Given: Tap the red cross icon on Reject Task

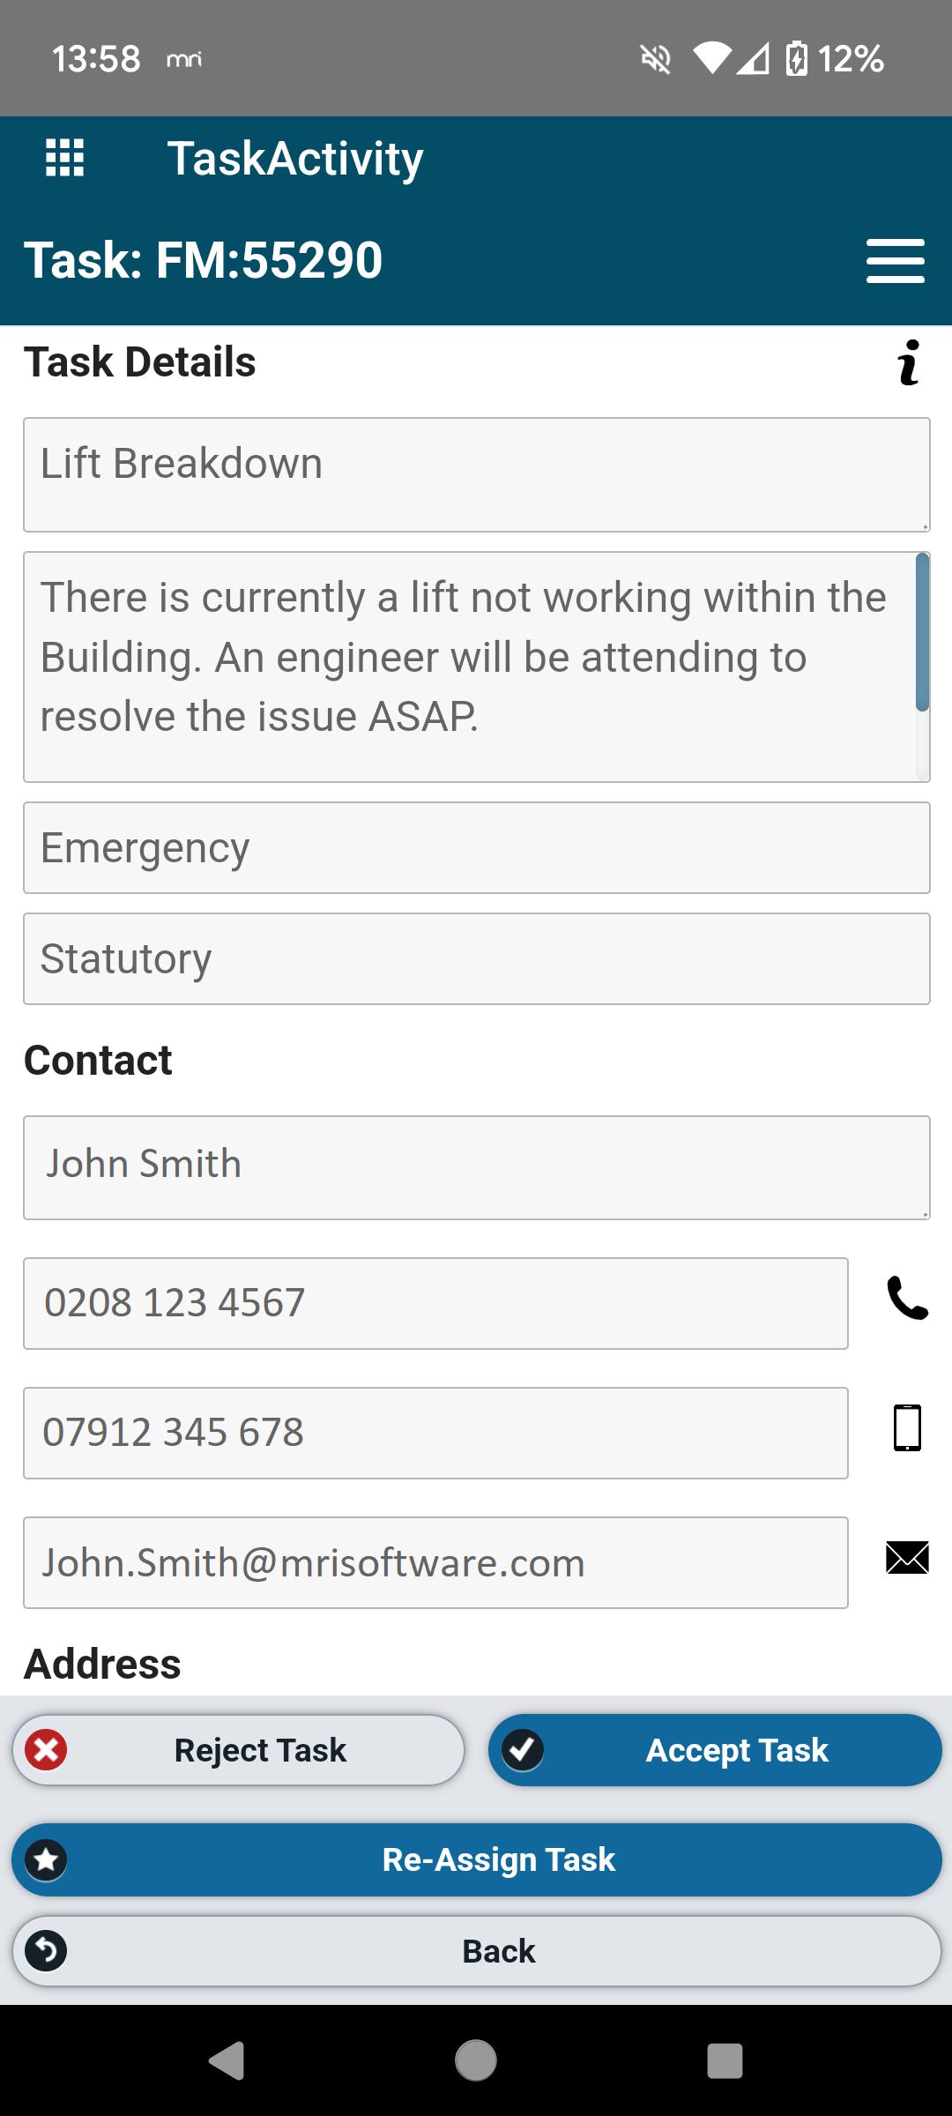Looking at the screenshot, I should [47, 1750].
